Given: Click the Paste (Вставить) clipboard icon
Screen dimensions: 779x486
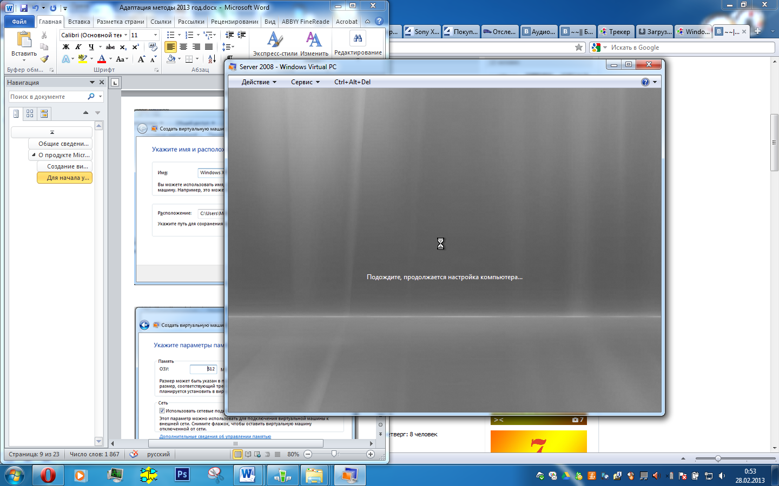Looking at the screenshot, I should pos(24,39).
